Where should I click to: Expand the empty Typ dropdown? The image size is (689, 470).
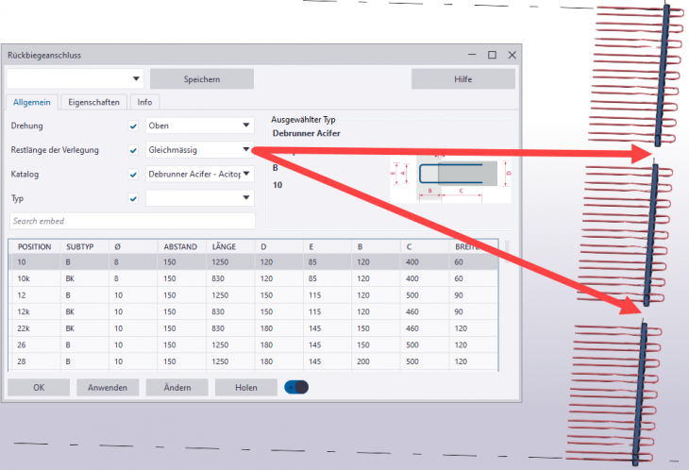click(200, 198)
